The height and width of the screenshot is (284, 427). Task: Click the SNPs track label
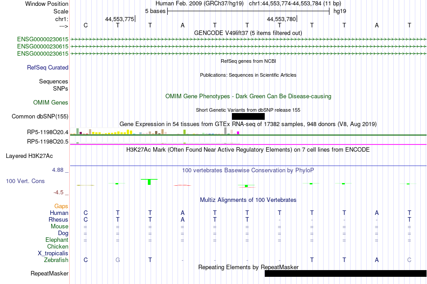pos(61,88)
